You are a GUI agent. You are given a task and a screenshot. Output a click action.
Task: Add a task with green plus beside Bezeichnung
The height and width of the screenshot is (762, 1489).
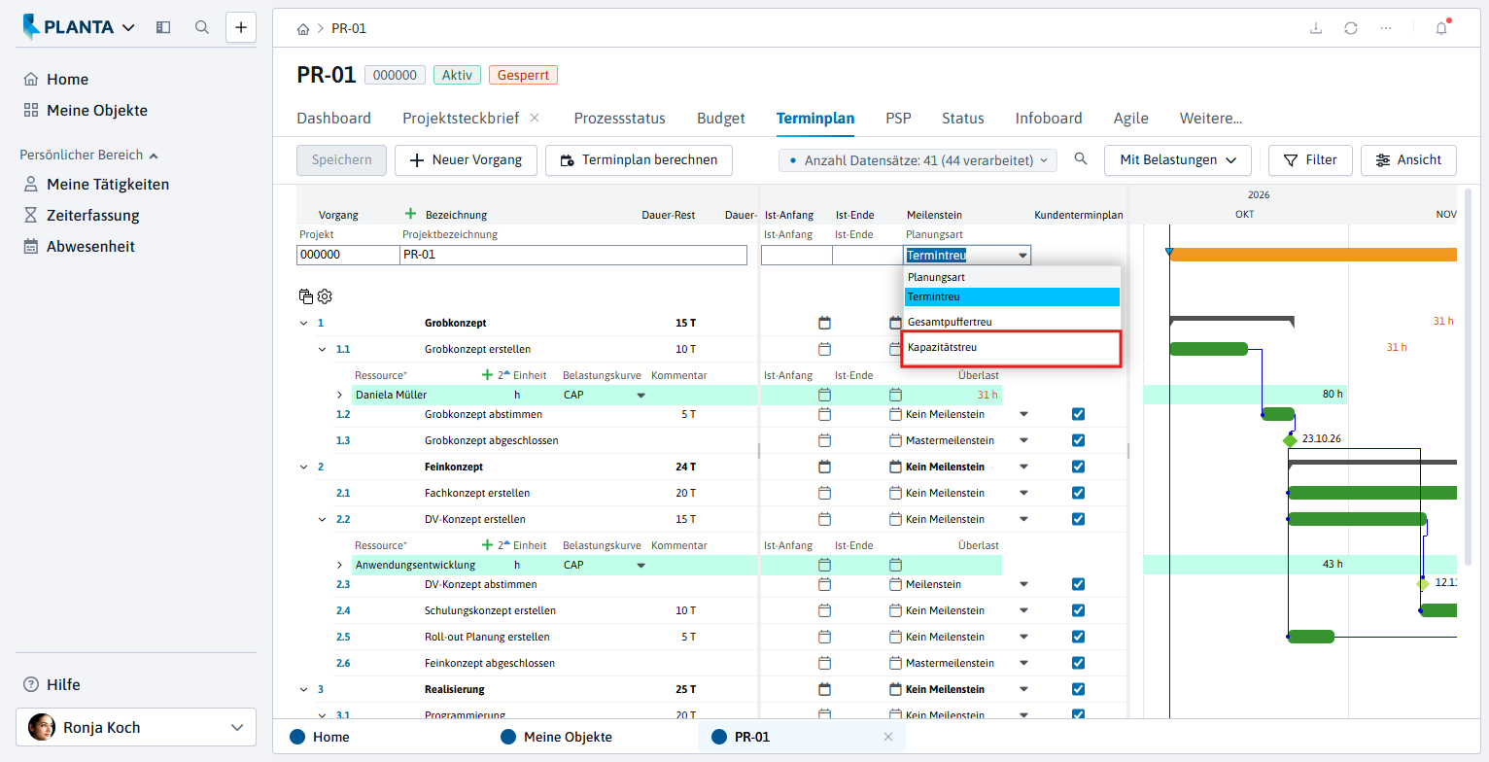tap(410, 214)
